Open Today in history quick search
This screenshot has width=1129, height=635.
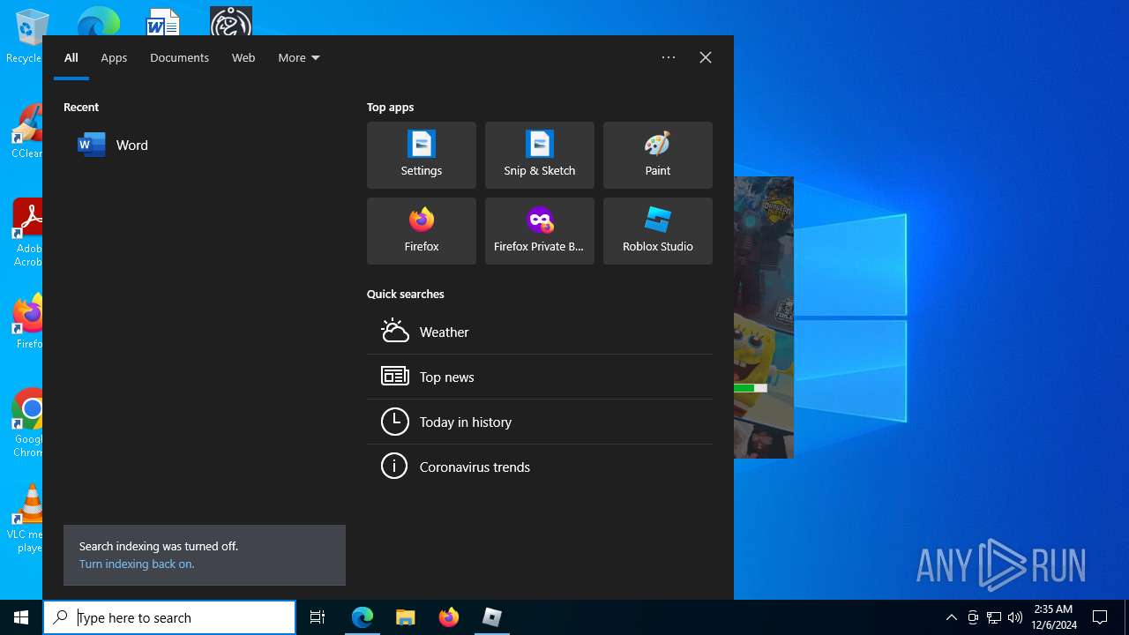click(540, 422)
